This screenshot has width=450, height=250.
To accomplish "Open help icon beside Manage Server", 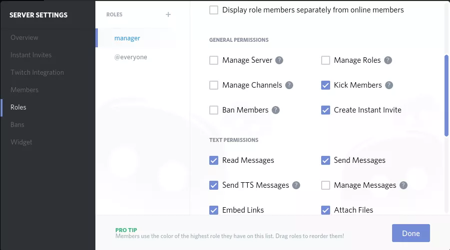I will point(279,60).
